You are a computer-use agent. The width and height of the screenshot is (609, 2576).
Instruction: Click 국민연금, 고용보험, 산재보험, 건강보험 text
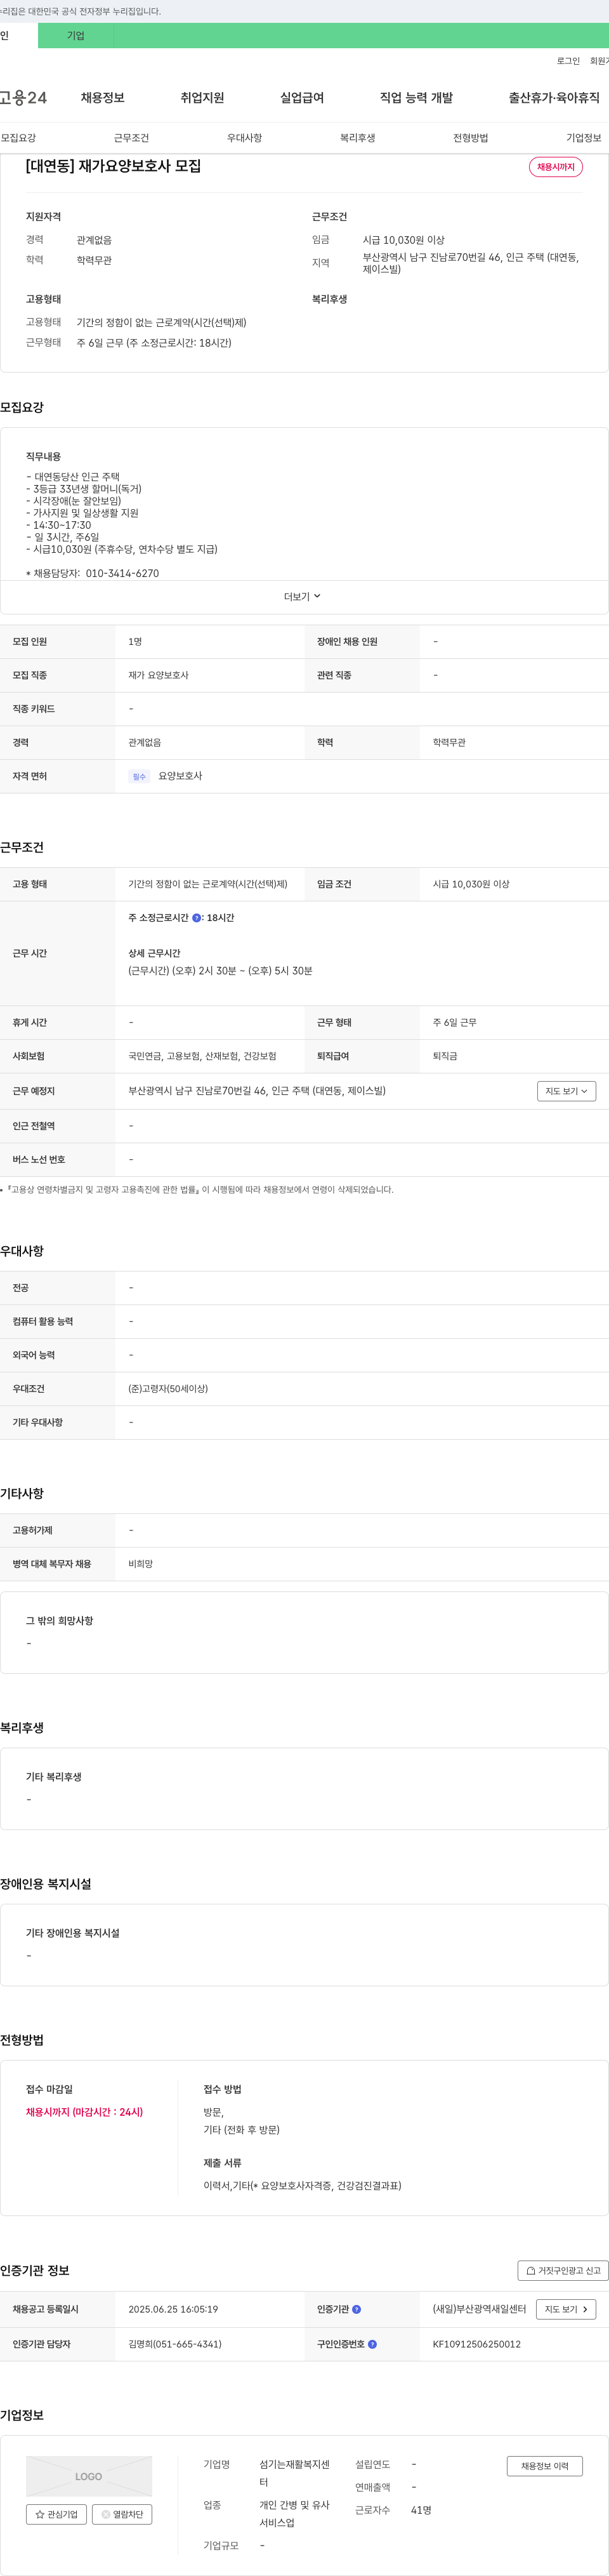202,1056
